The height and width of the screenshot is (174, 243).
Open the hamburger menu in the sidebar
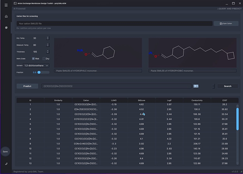[6, 5]
